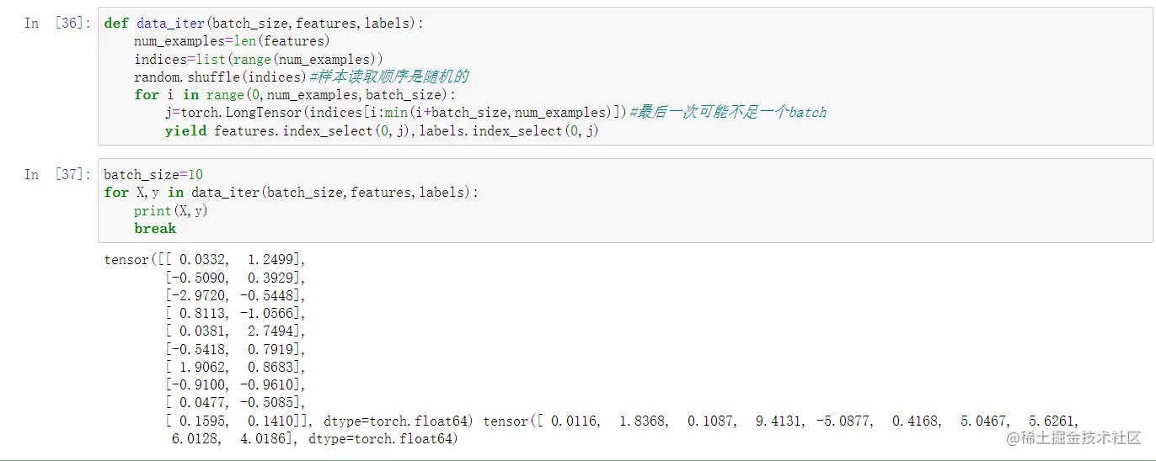Click the final output line 6.0128, 4.0186

313,438
